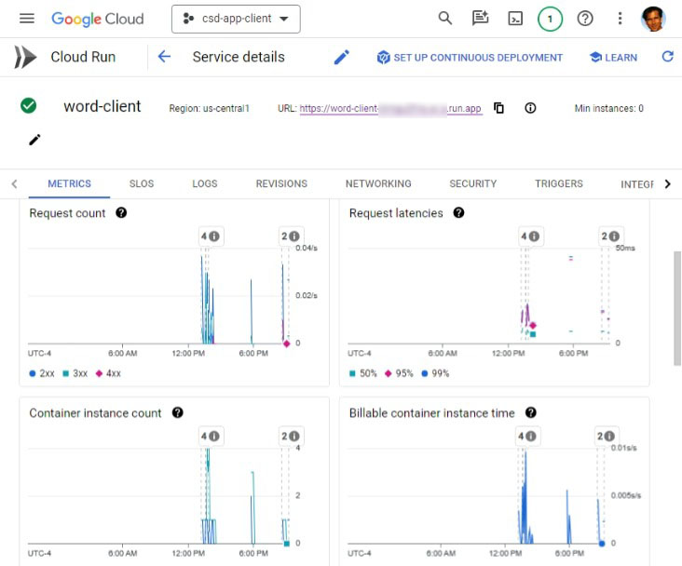This screenshot has height=566, width=682.
Task: Toggle the 3xx series in Request count legend
Action: click(75, 373)
